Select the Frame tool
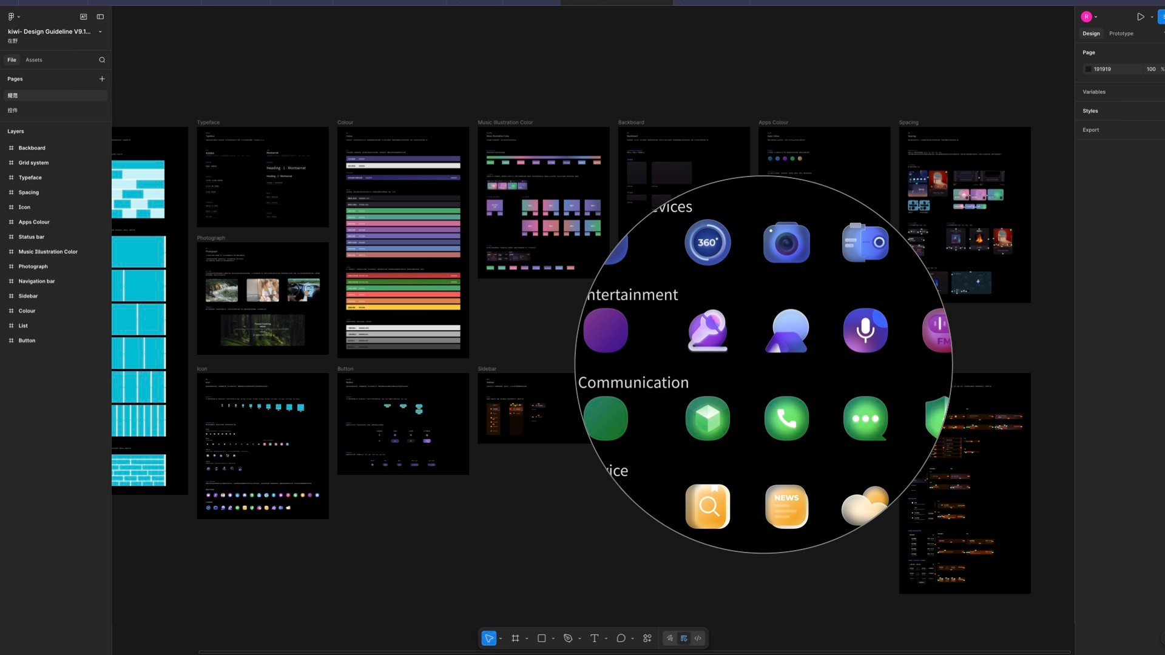1165x655 pixels. tap(515, 638)
